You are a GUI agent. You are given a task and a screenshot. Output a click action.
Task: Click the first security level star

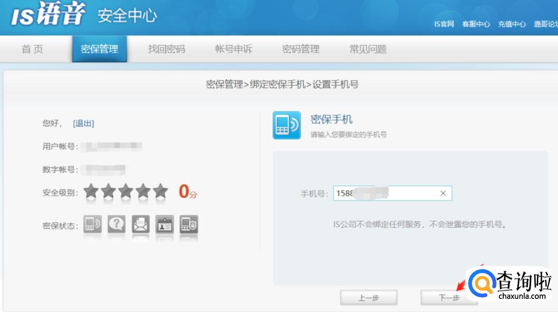coord(91,191)
